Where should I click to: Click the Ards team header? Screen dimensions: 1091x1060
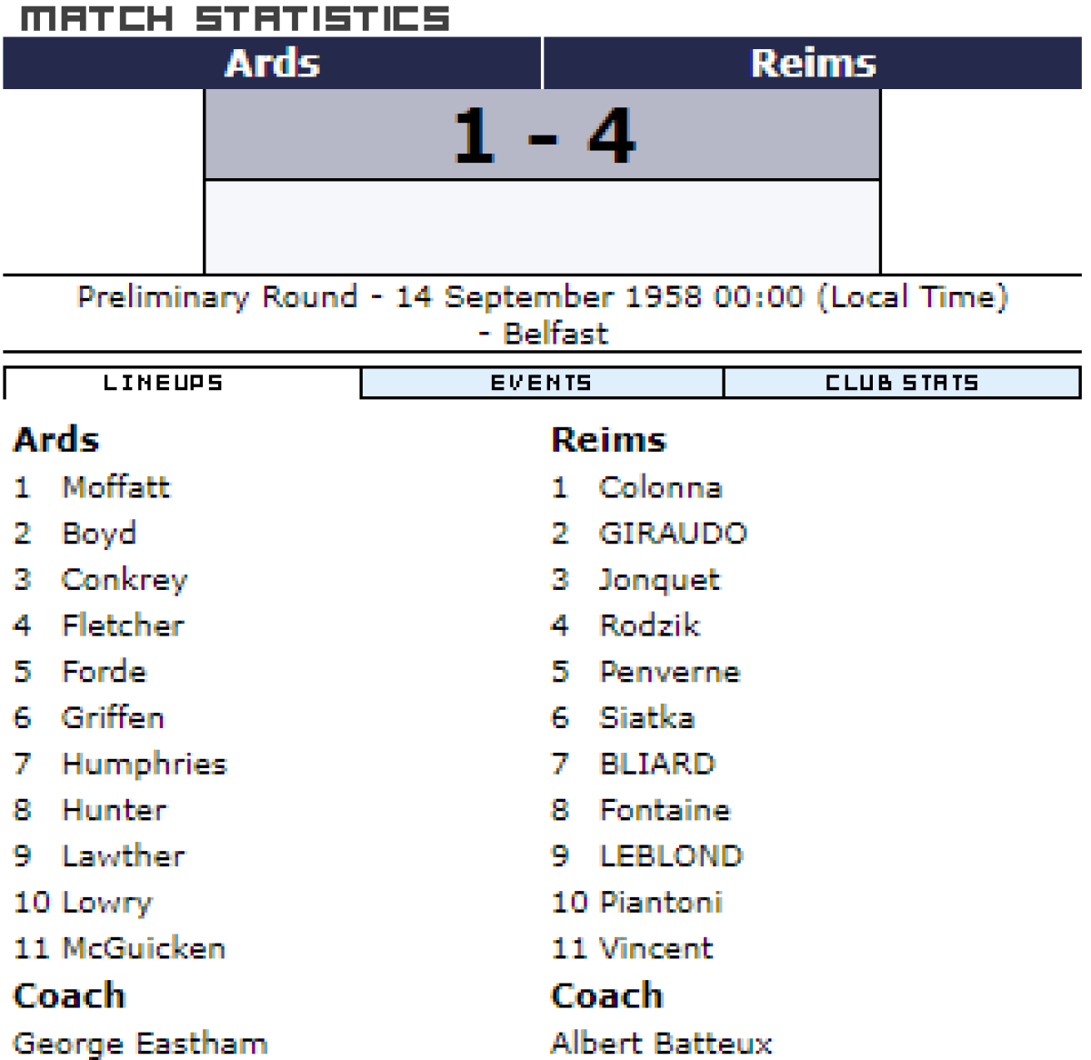pyautogui.click(x=272, y=64)
